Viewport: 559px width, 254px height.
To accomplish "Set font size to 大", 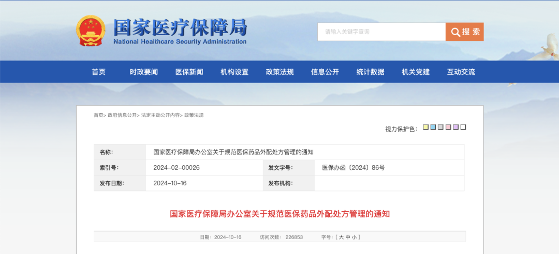I will tap(341, 237).
